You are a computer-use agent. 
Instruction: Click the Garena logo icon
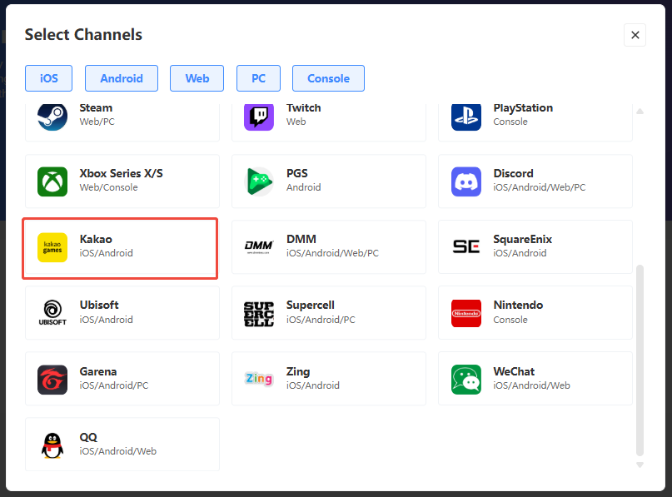(52, 380)
